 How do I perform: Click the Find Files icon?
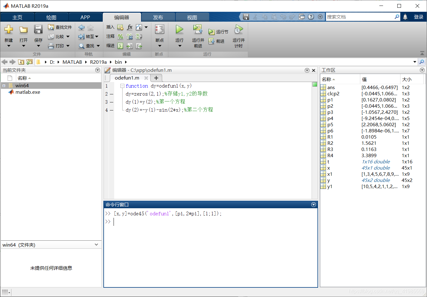coord(51,27)
